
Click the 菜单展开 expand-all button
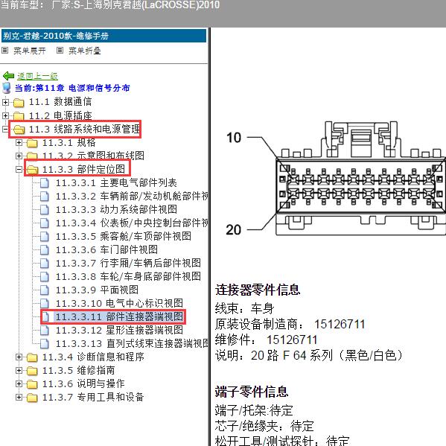tap(30, 51)
